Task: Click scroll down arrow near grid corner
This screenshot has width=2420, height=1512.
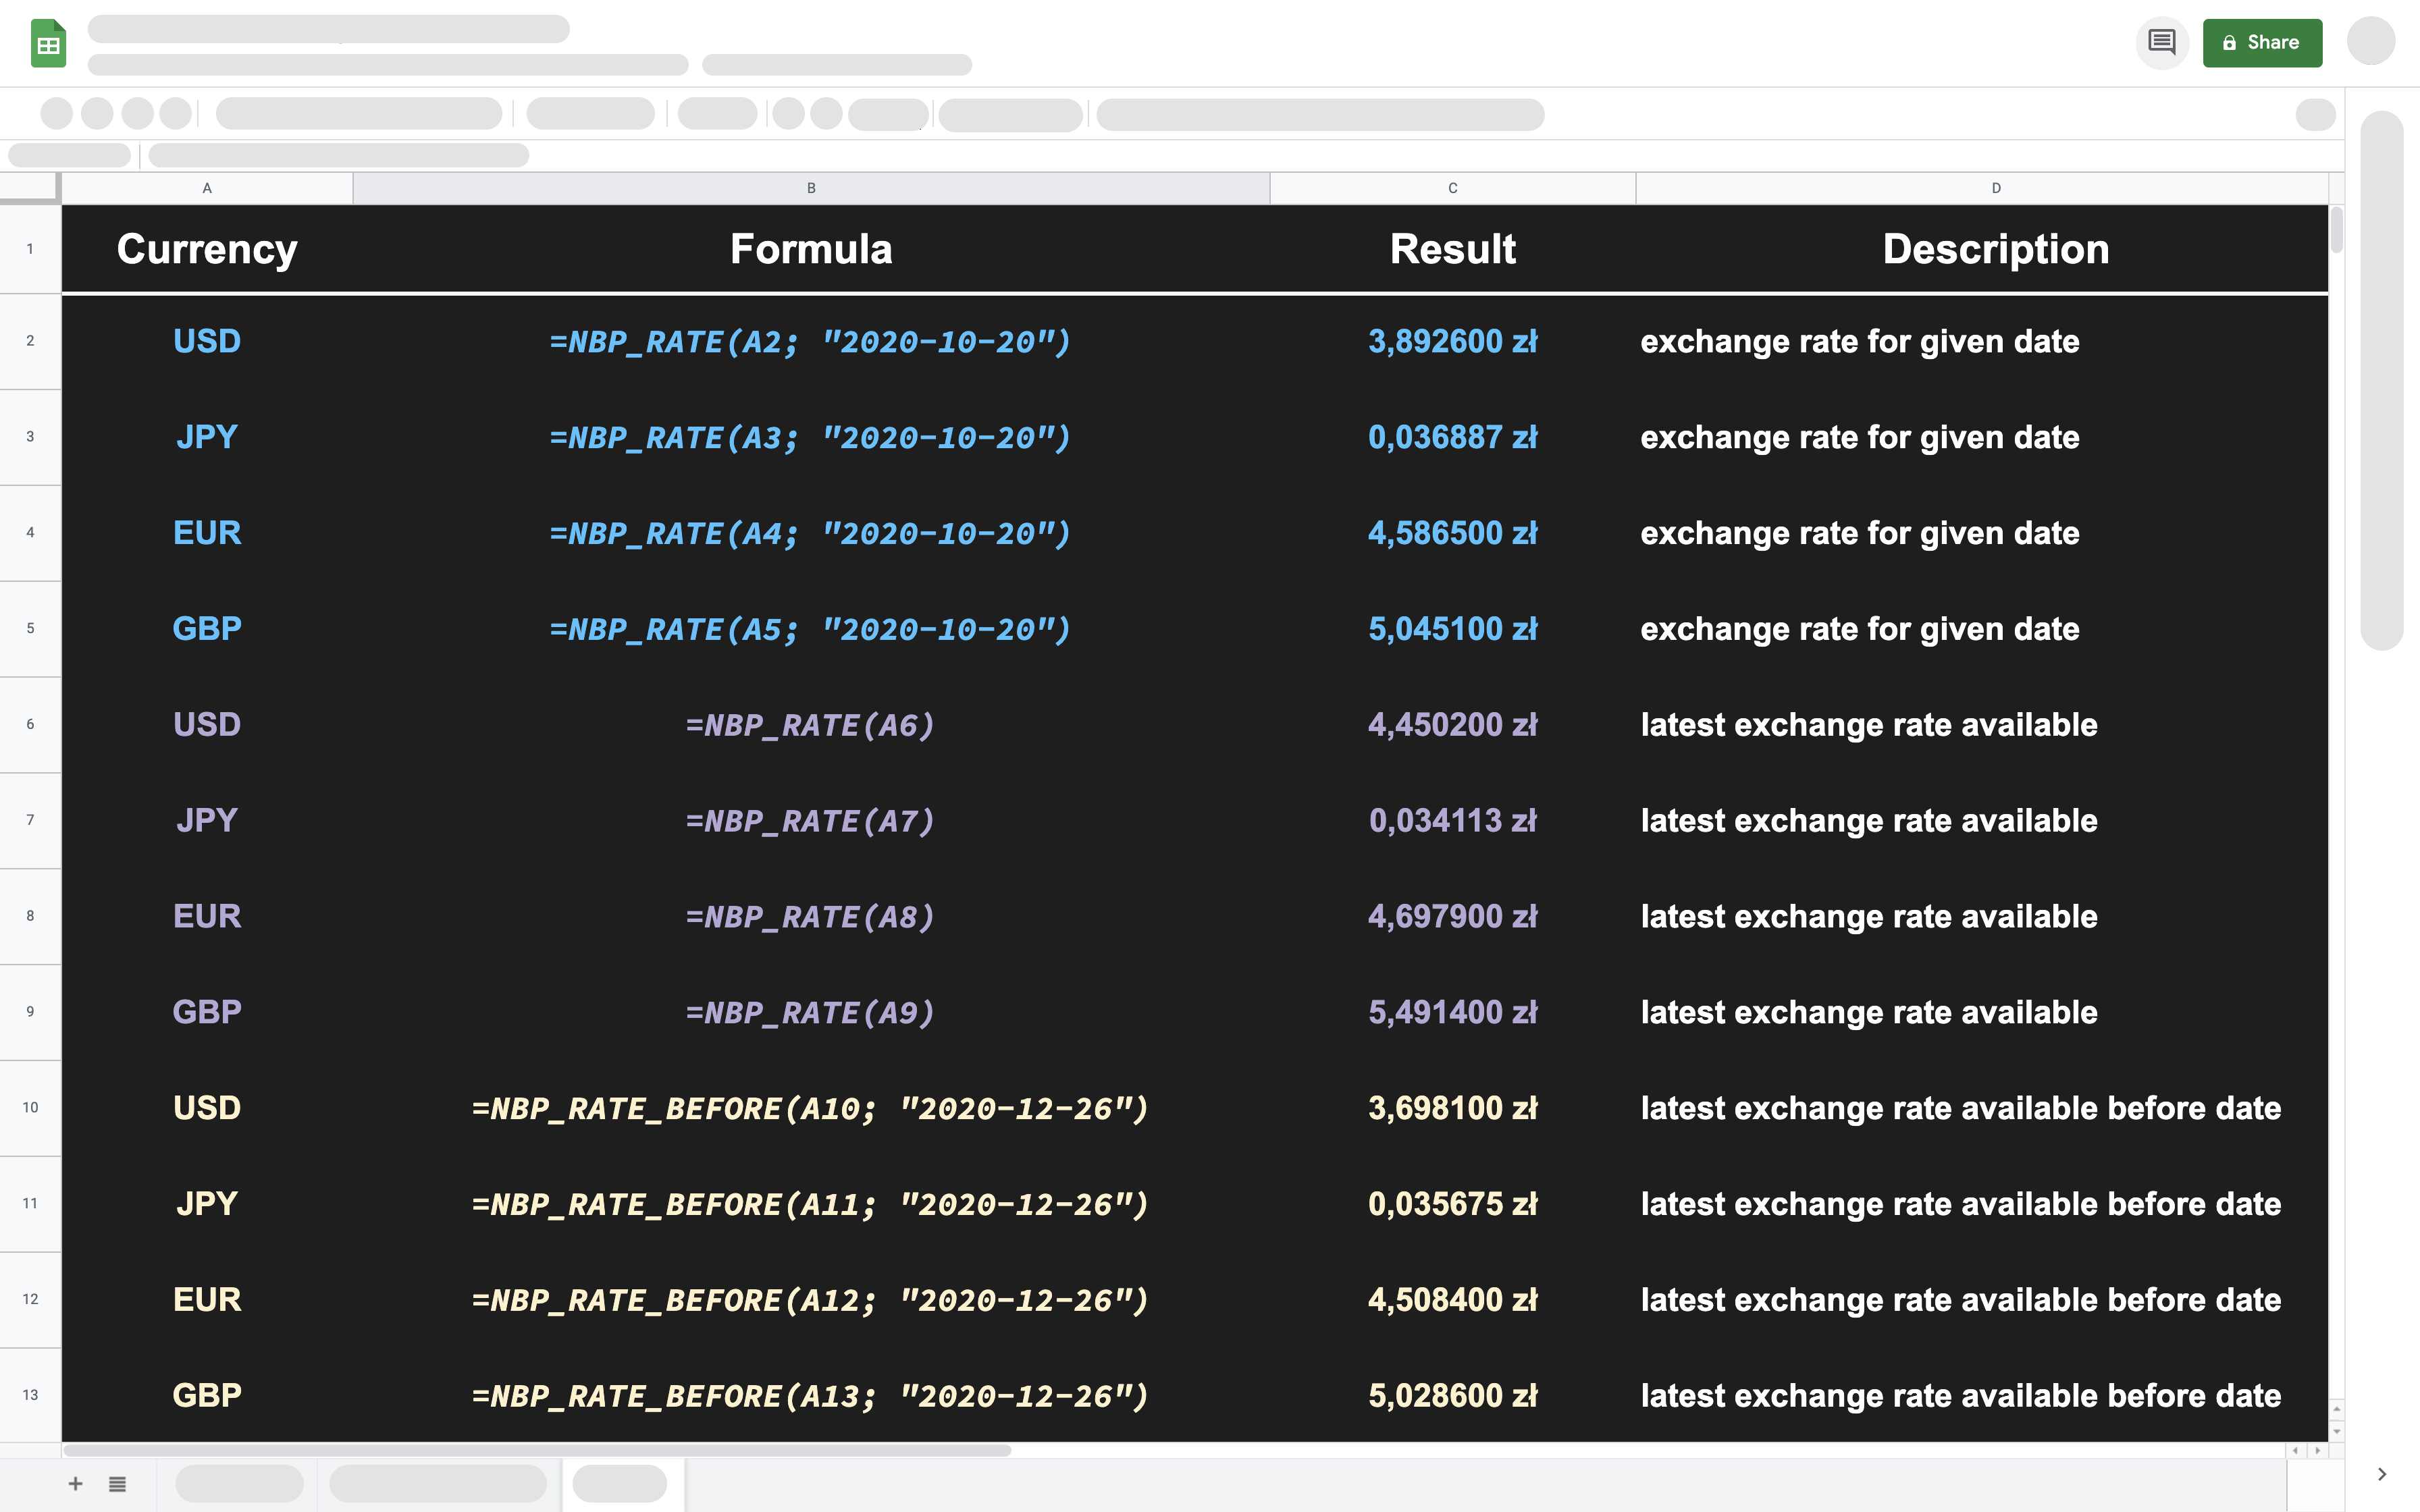Action: point(2336,1432)
